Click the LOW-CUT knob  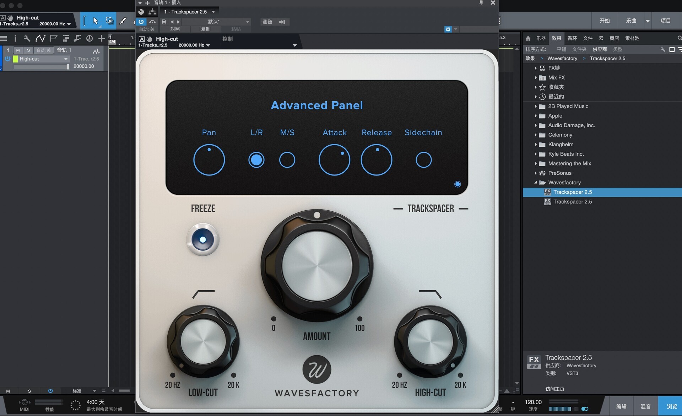tap(203, 341)
